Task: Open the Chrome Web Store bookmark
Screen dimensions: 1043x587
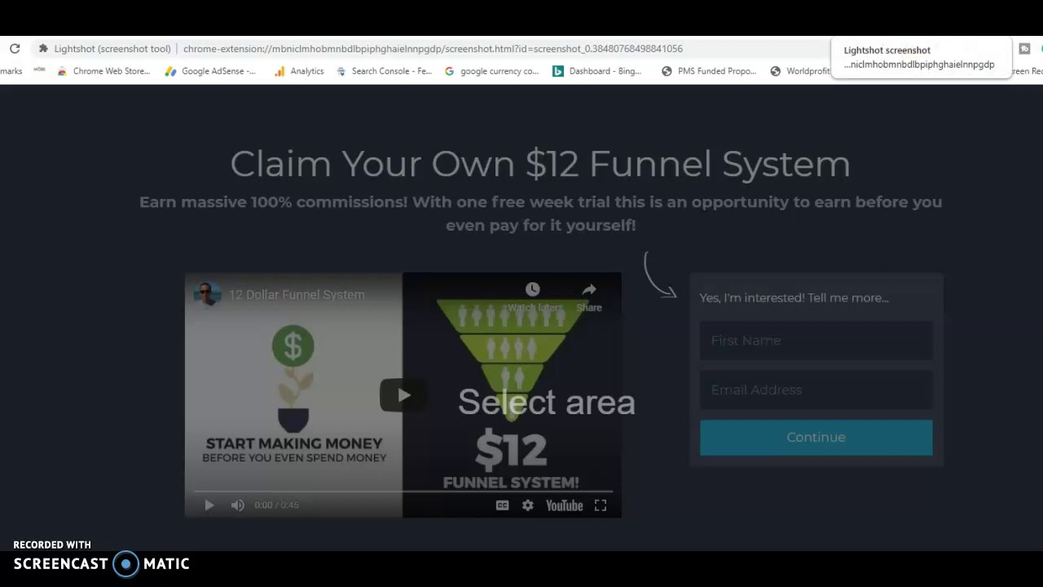Action: [103, 71]
